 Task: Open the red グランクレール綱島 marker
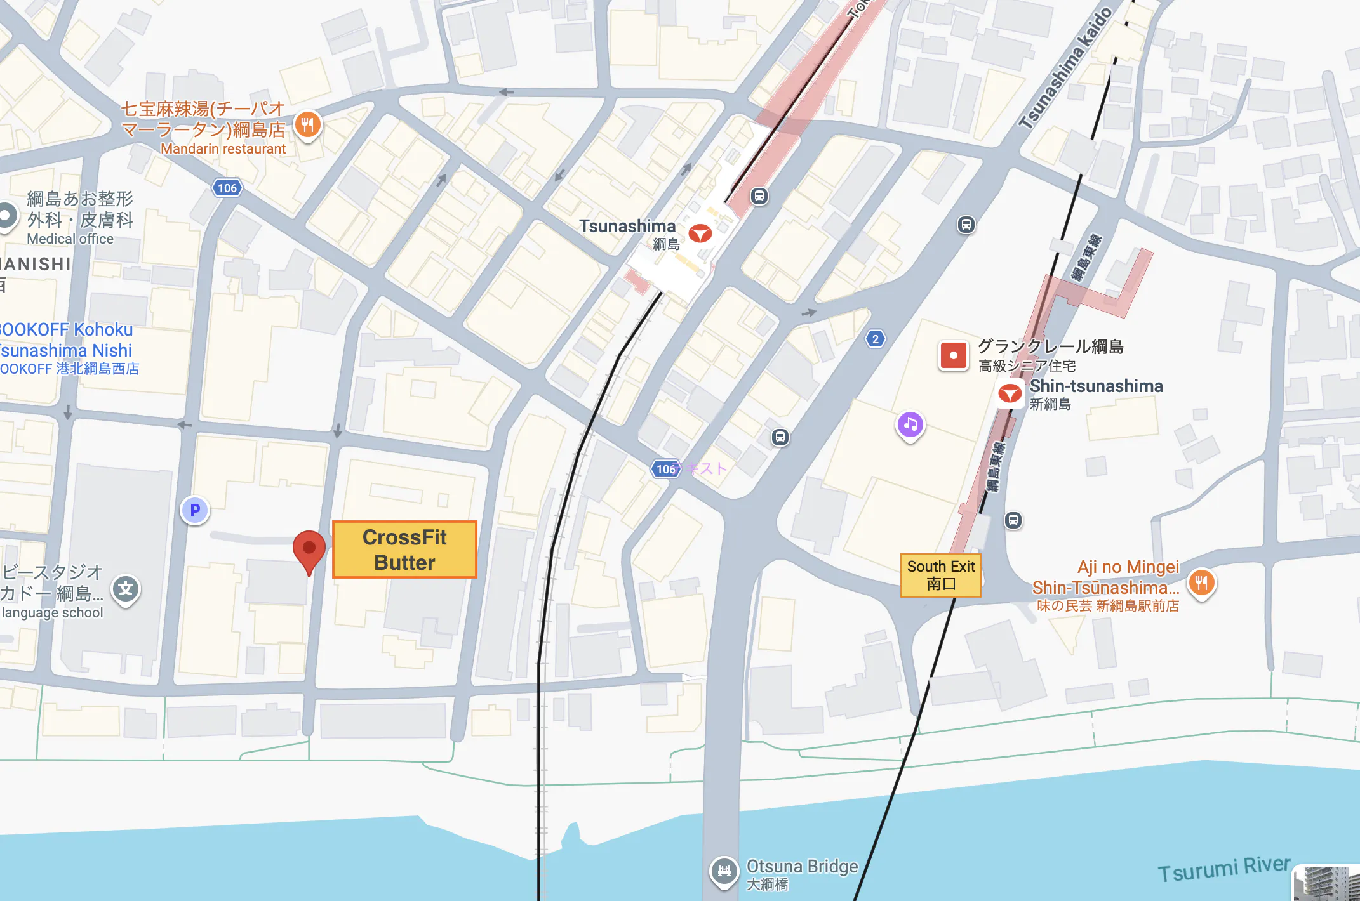click(953, 355)
